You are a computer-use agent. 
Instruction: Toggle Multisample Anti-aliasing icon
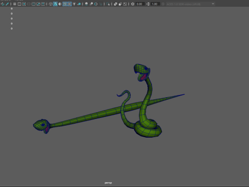click(x=96, y=4)
